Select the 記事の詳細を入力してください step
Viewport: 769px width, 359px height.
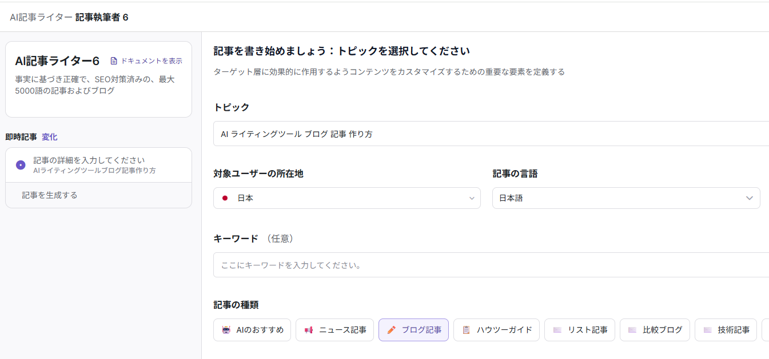[89, 160]
